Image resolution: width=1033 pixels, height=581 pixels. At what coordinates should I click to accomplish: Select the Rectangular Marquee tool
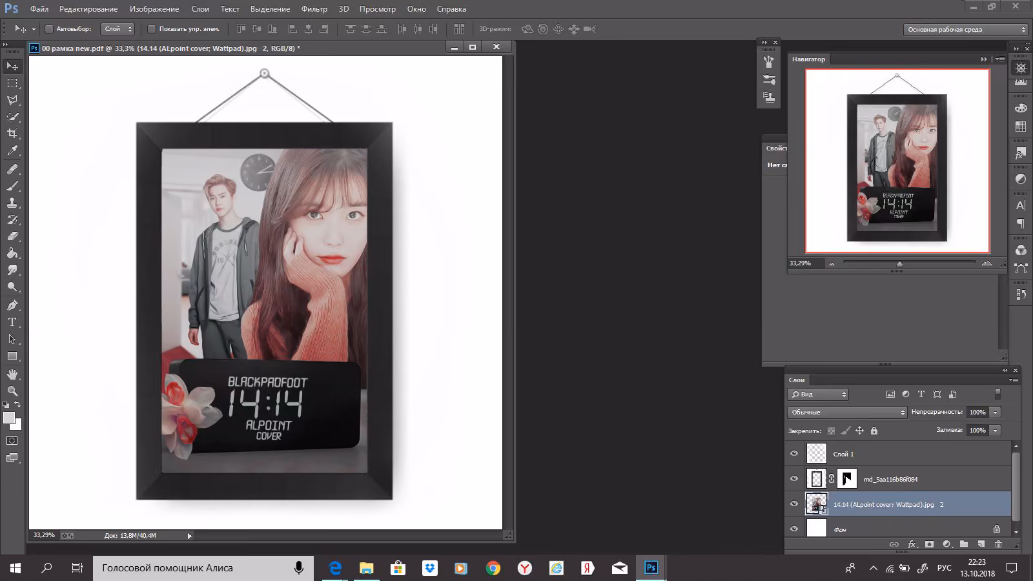pos(12,83)
